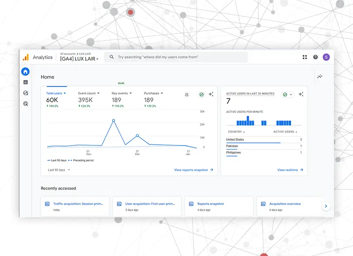Select the Purchases metric tab

154,93
